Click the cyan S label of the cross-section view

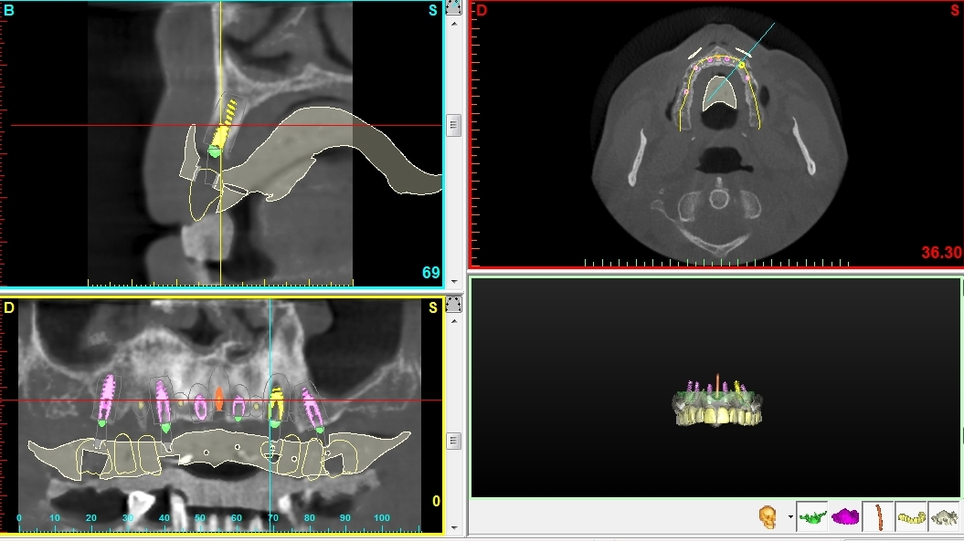(x=433, y=10)
